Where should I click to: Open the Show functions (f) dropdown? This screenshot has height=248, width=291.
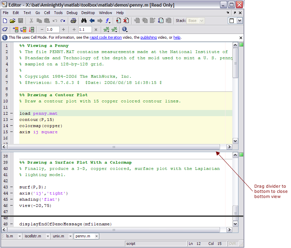108,21
